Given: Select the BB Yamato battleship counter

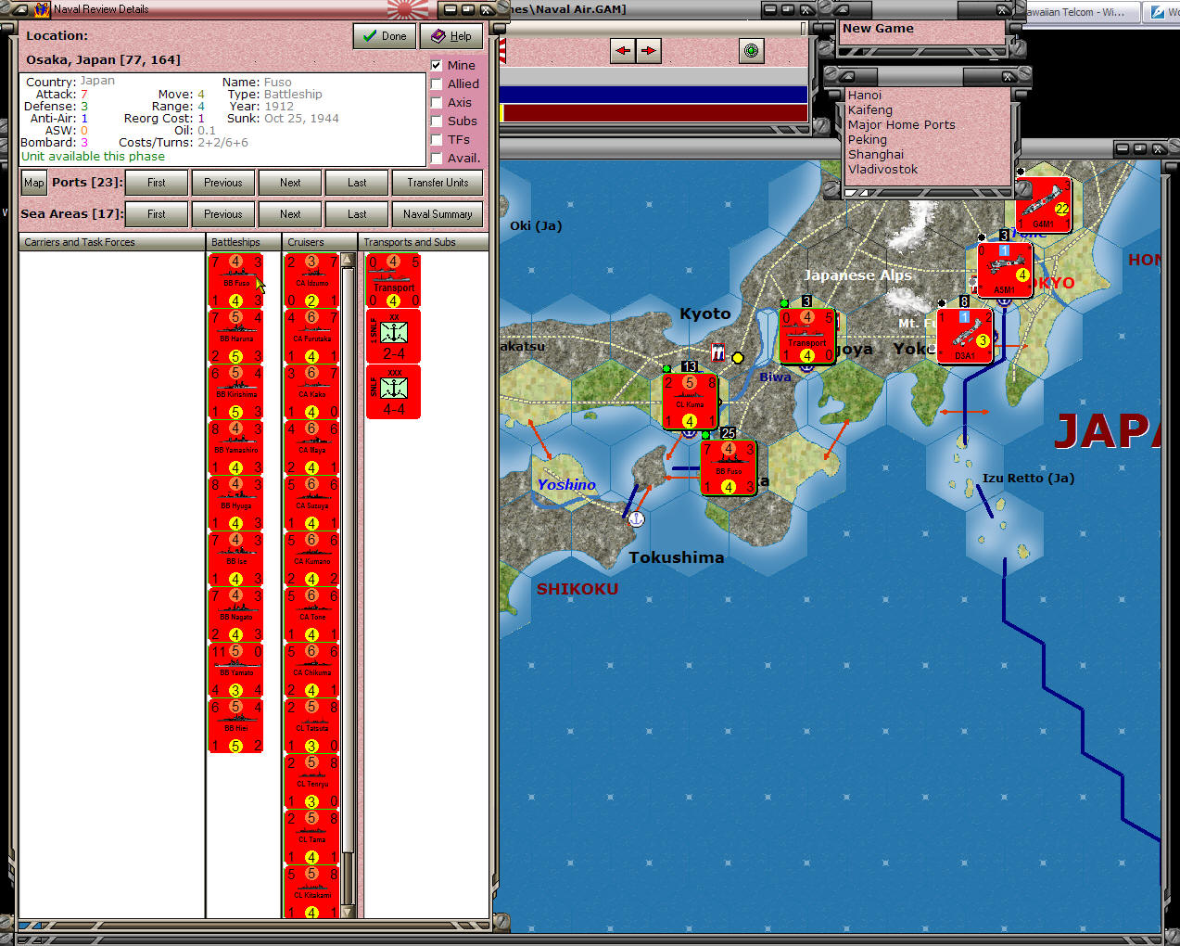Looking at the screenshot, I should [x=235, y=670].
